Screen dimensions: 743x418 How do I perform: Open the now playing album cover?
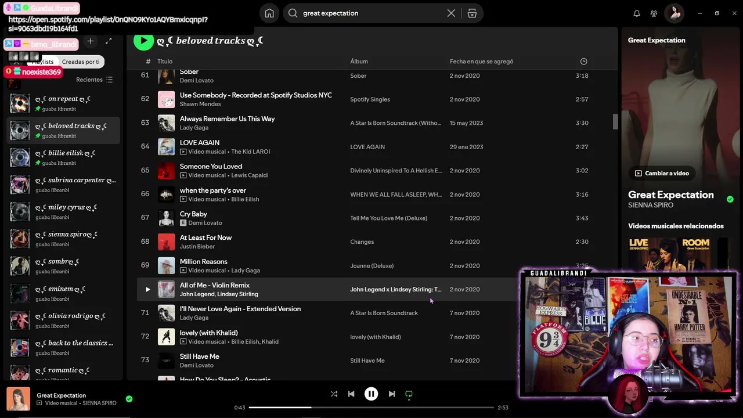18,399
